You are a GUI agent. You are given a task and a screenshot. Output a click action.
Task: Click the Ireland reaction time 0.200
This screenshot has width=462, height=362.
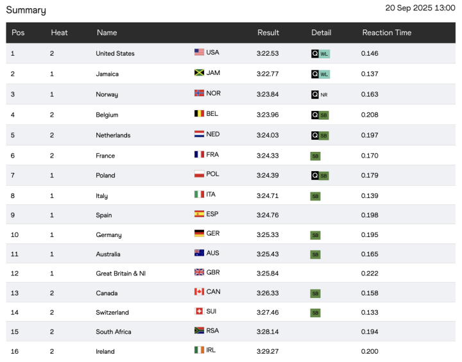(x=370, y=351)
